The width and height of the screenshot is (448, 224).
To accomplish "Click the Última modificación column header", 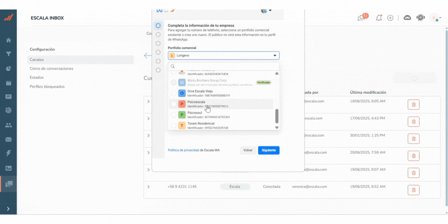I will [x=368, y=92].
